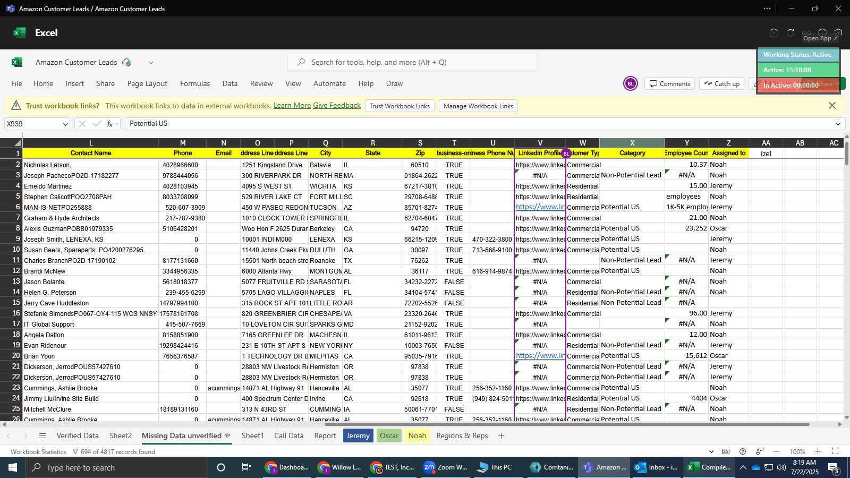Click the cloud saved status icon
The height and width of the screenshot is (478, 850).
coord(126,62)
